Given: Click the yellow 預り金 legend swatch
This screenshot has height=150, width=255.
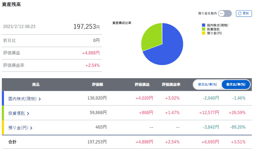Looking at the screenshot, I should pos(203,33).
